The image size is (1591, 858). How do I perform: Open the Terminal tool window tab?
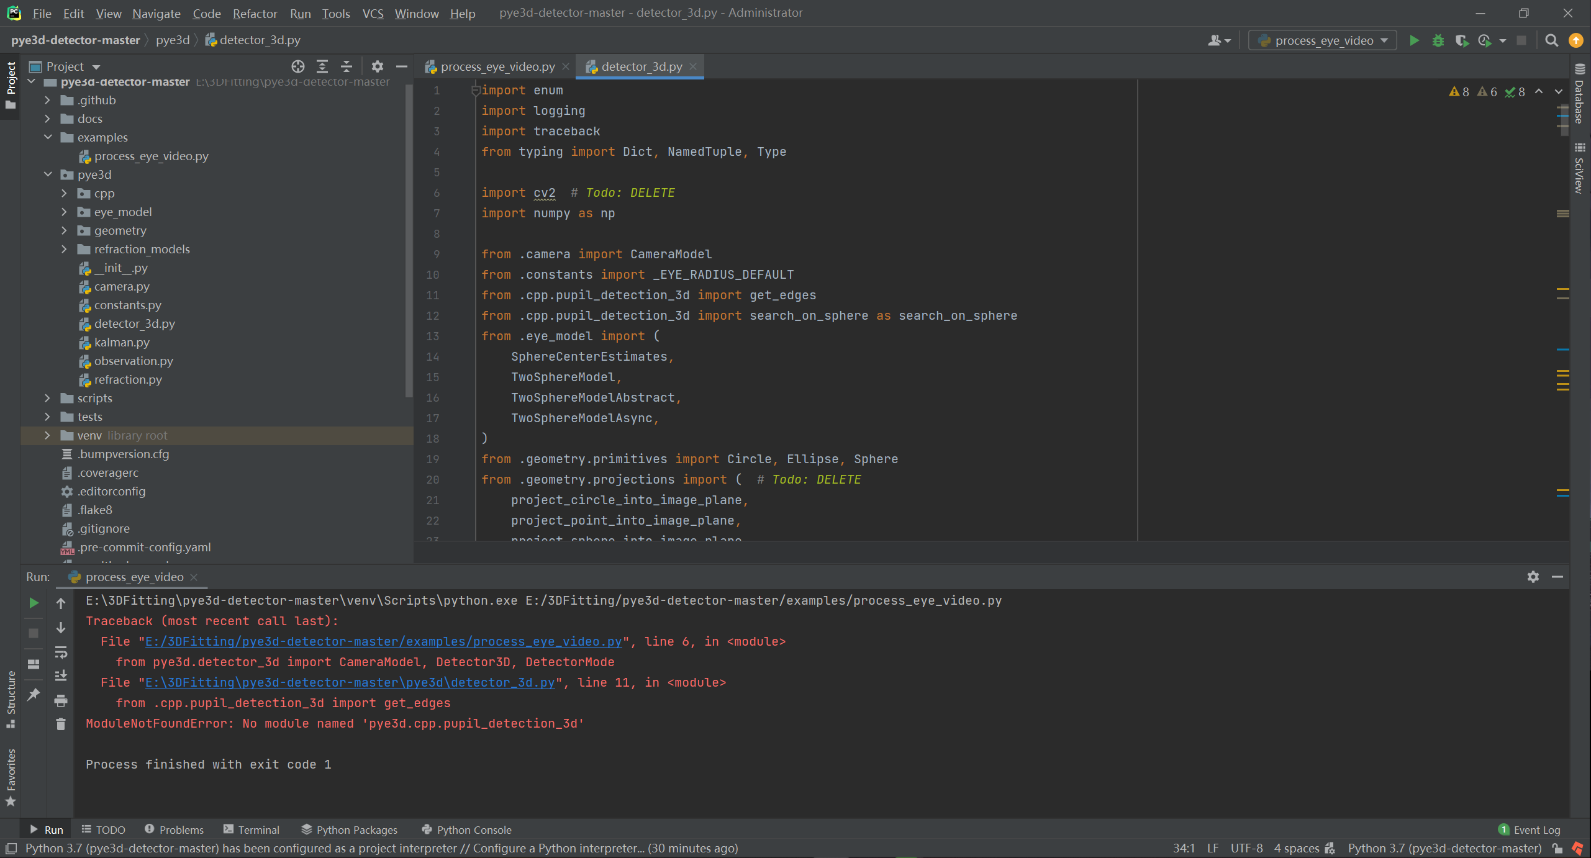[252, 829]
